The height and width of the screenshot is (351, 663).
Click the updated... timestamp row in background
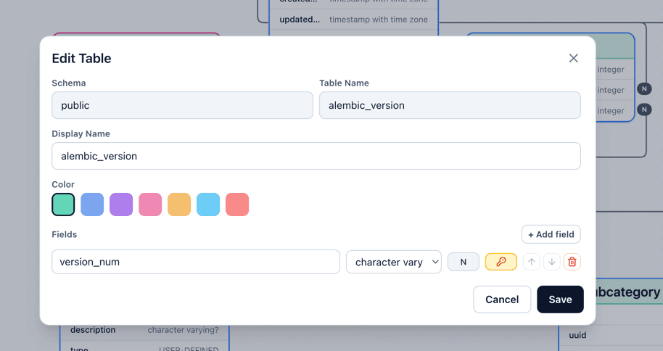pos(353,20)
